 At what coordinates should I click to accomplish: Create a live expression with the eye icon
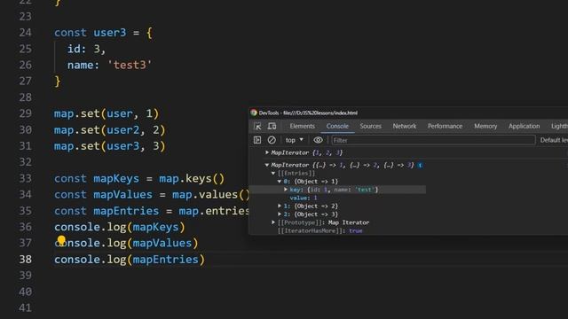pos(318,140)
